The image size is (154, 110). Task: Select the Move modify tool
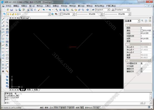pyautogui.click(x=7, y=35)
